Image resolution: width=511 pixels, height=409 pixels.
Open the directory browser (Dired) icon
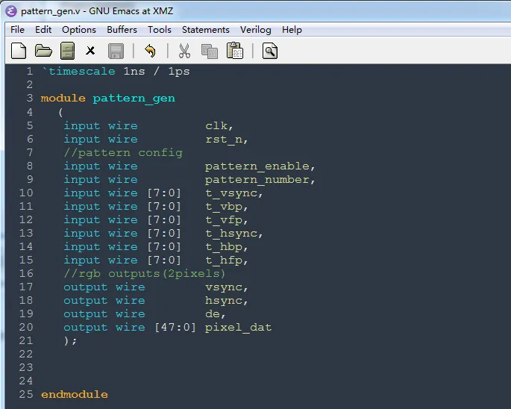67,51
